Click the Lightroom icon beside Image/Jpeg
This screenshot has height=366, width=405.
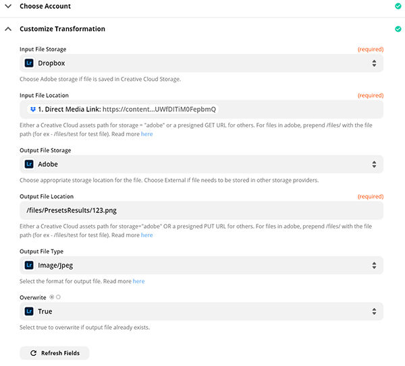click(x=29, y=266)
